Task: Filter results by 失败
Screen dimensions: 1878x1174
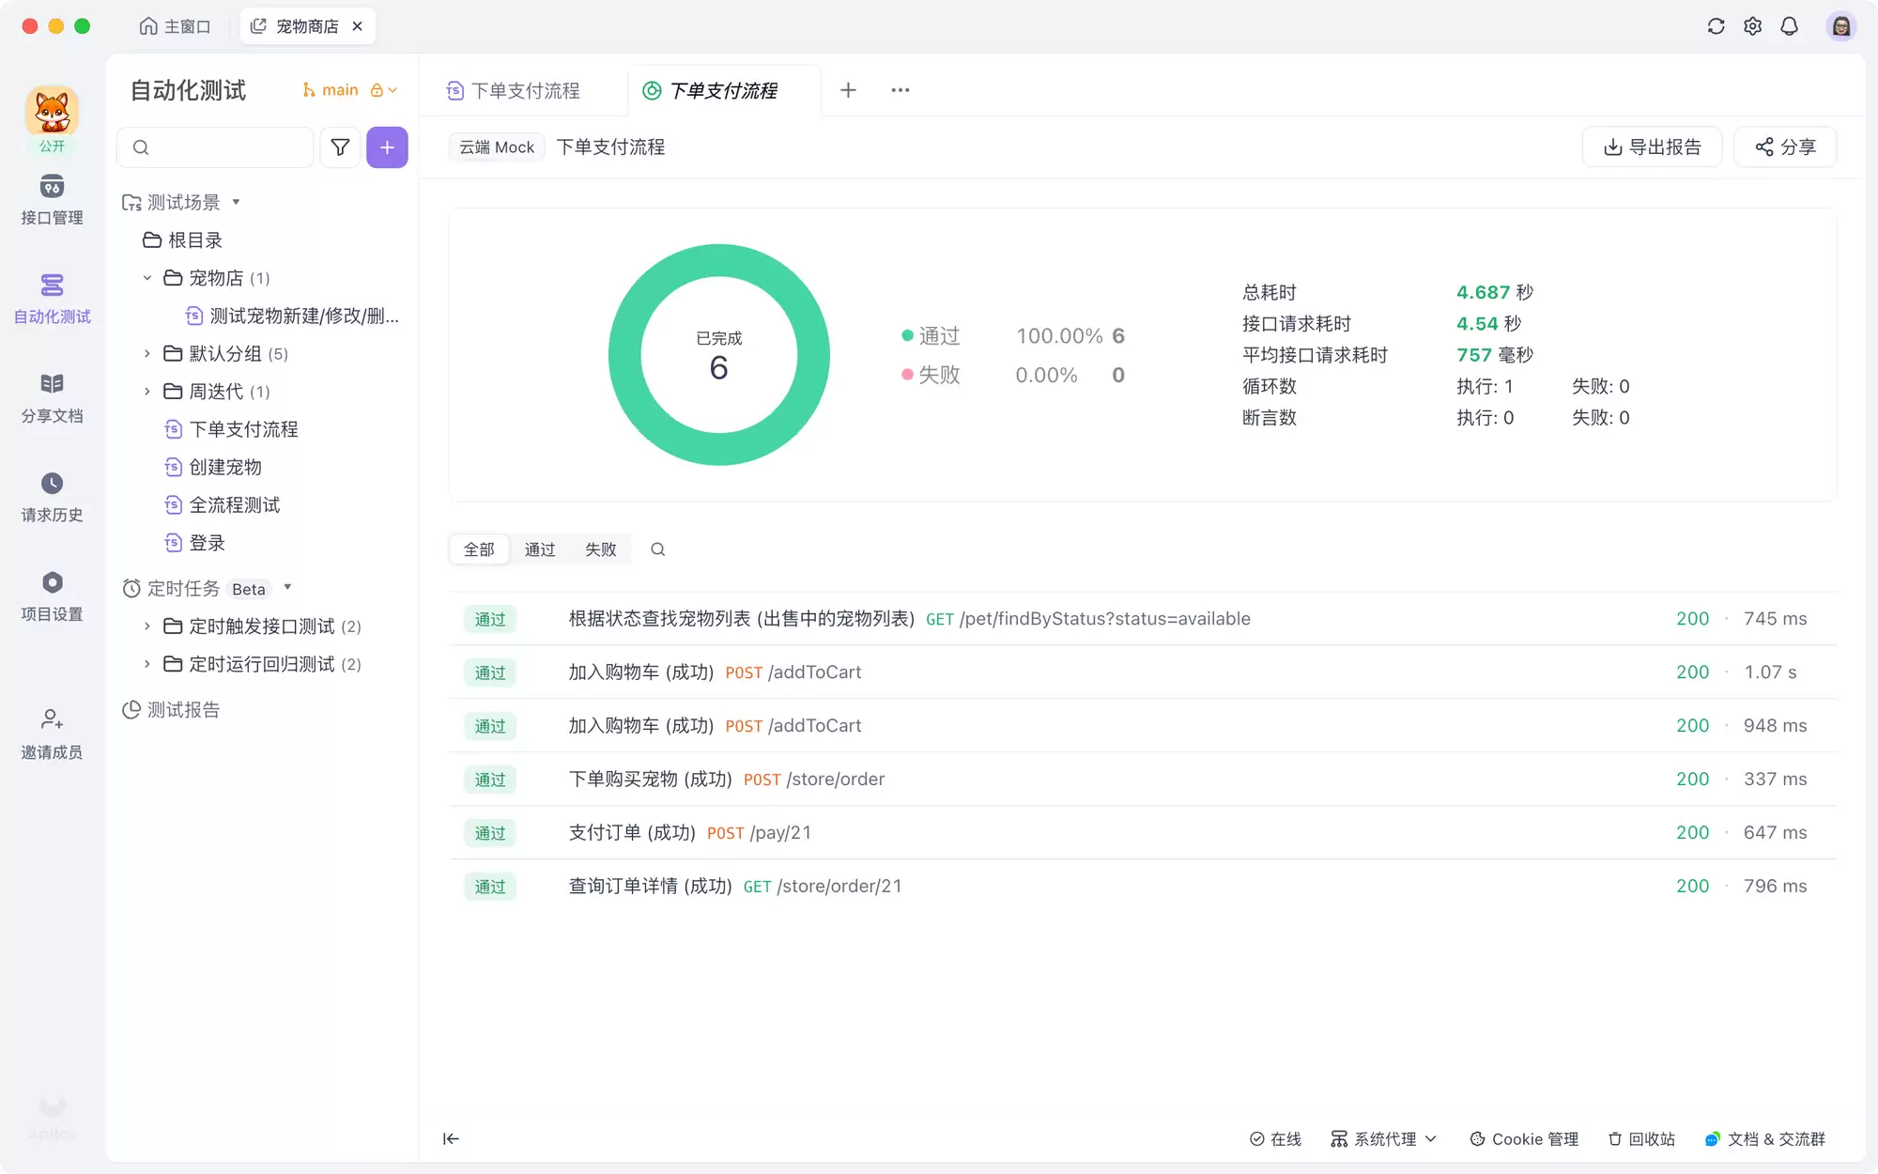Action: (x=601, y=549)
